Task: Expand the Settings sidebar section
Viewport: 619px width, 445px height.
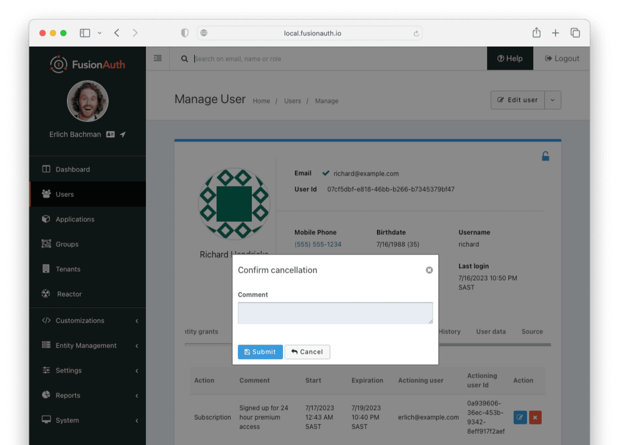Action: [x=87, y=370]
